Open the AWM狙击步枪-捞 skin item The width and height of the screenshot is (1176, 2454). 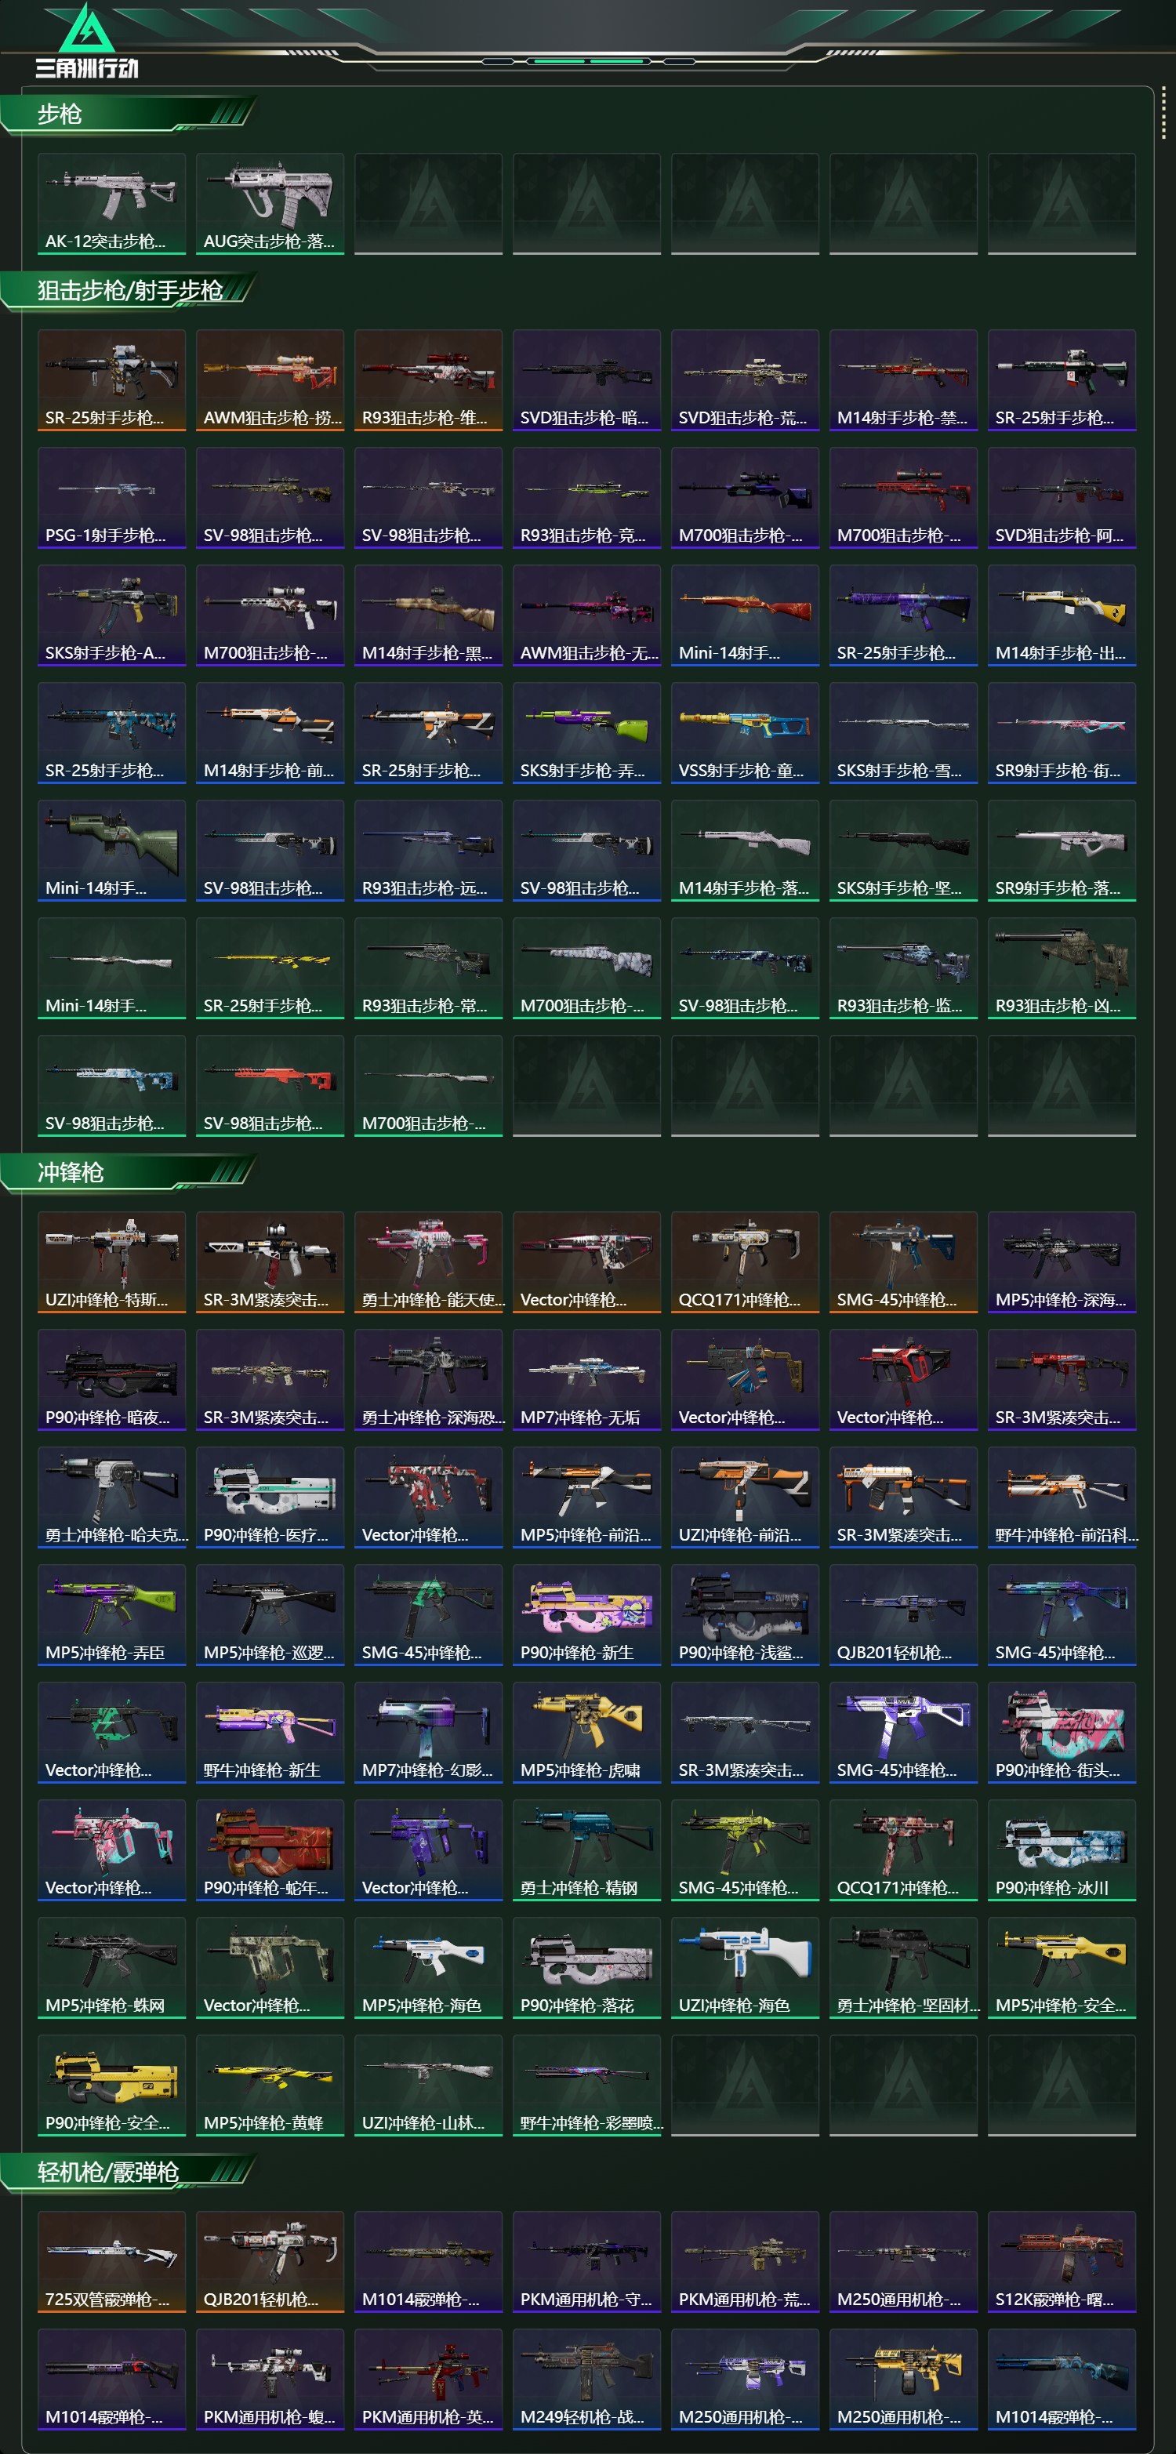[x=270, y=380]
